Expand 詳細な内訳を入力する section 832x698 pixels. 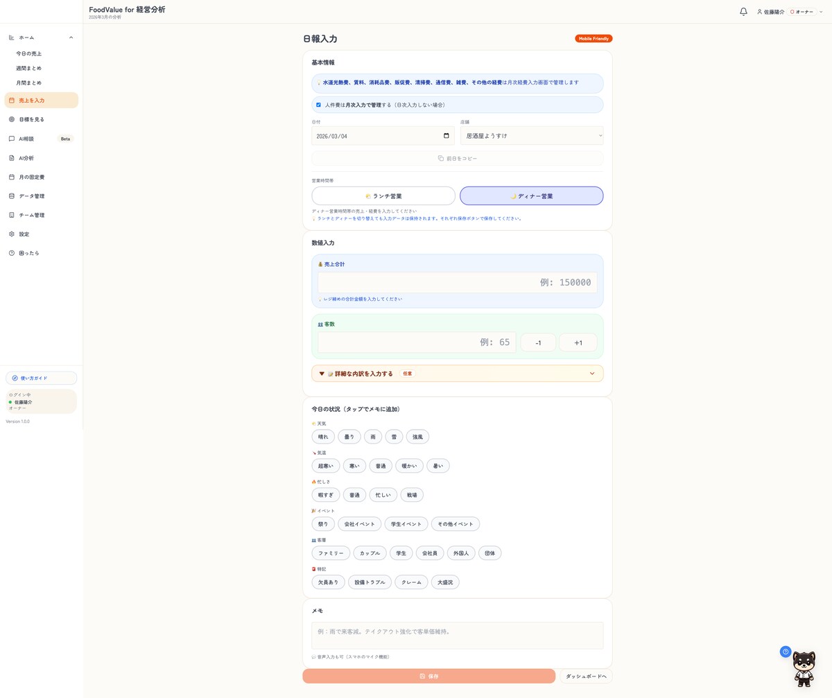pos(458,374)
